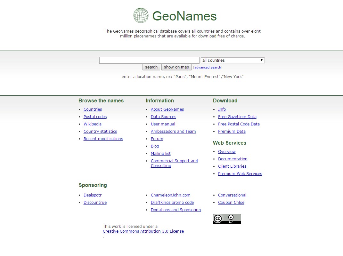Open Creative Commons Attribution 3.0 License link
The image size is (343, 256).
tap(143, 231)
